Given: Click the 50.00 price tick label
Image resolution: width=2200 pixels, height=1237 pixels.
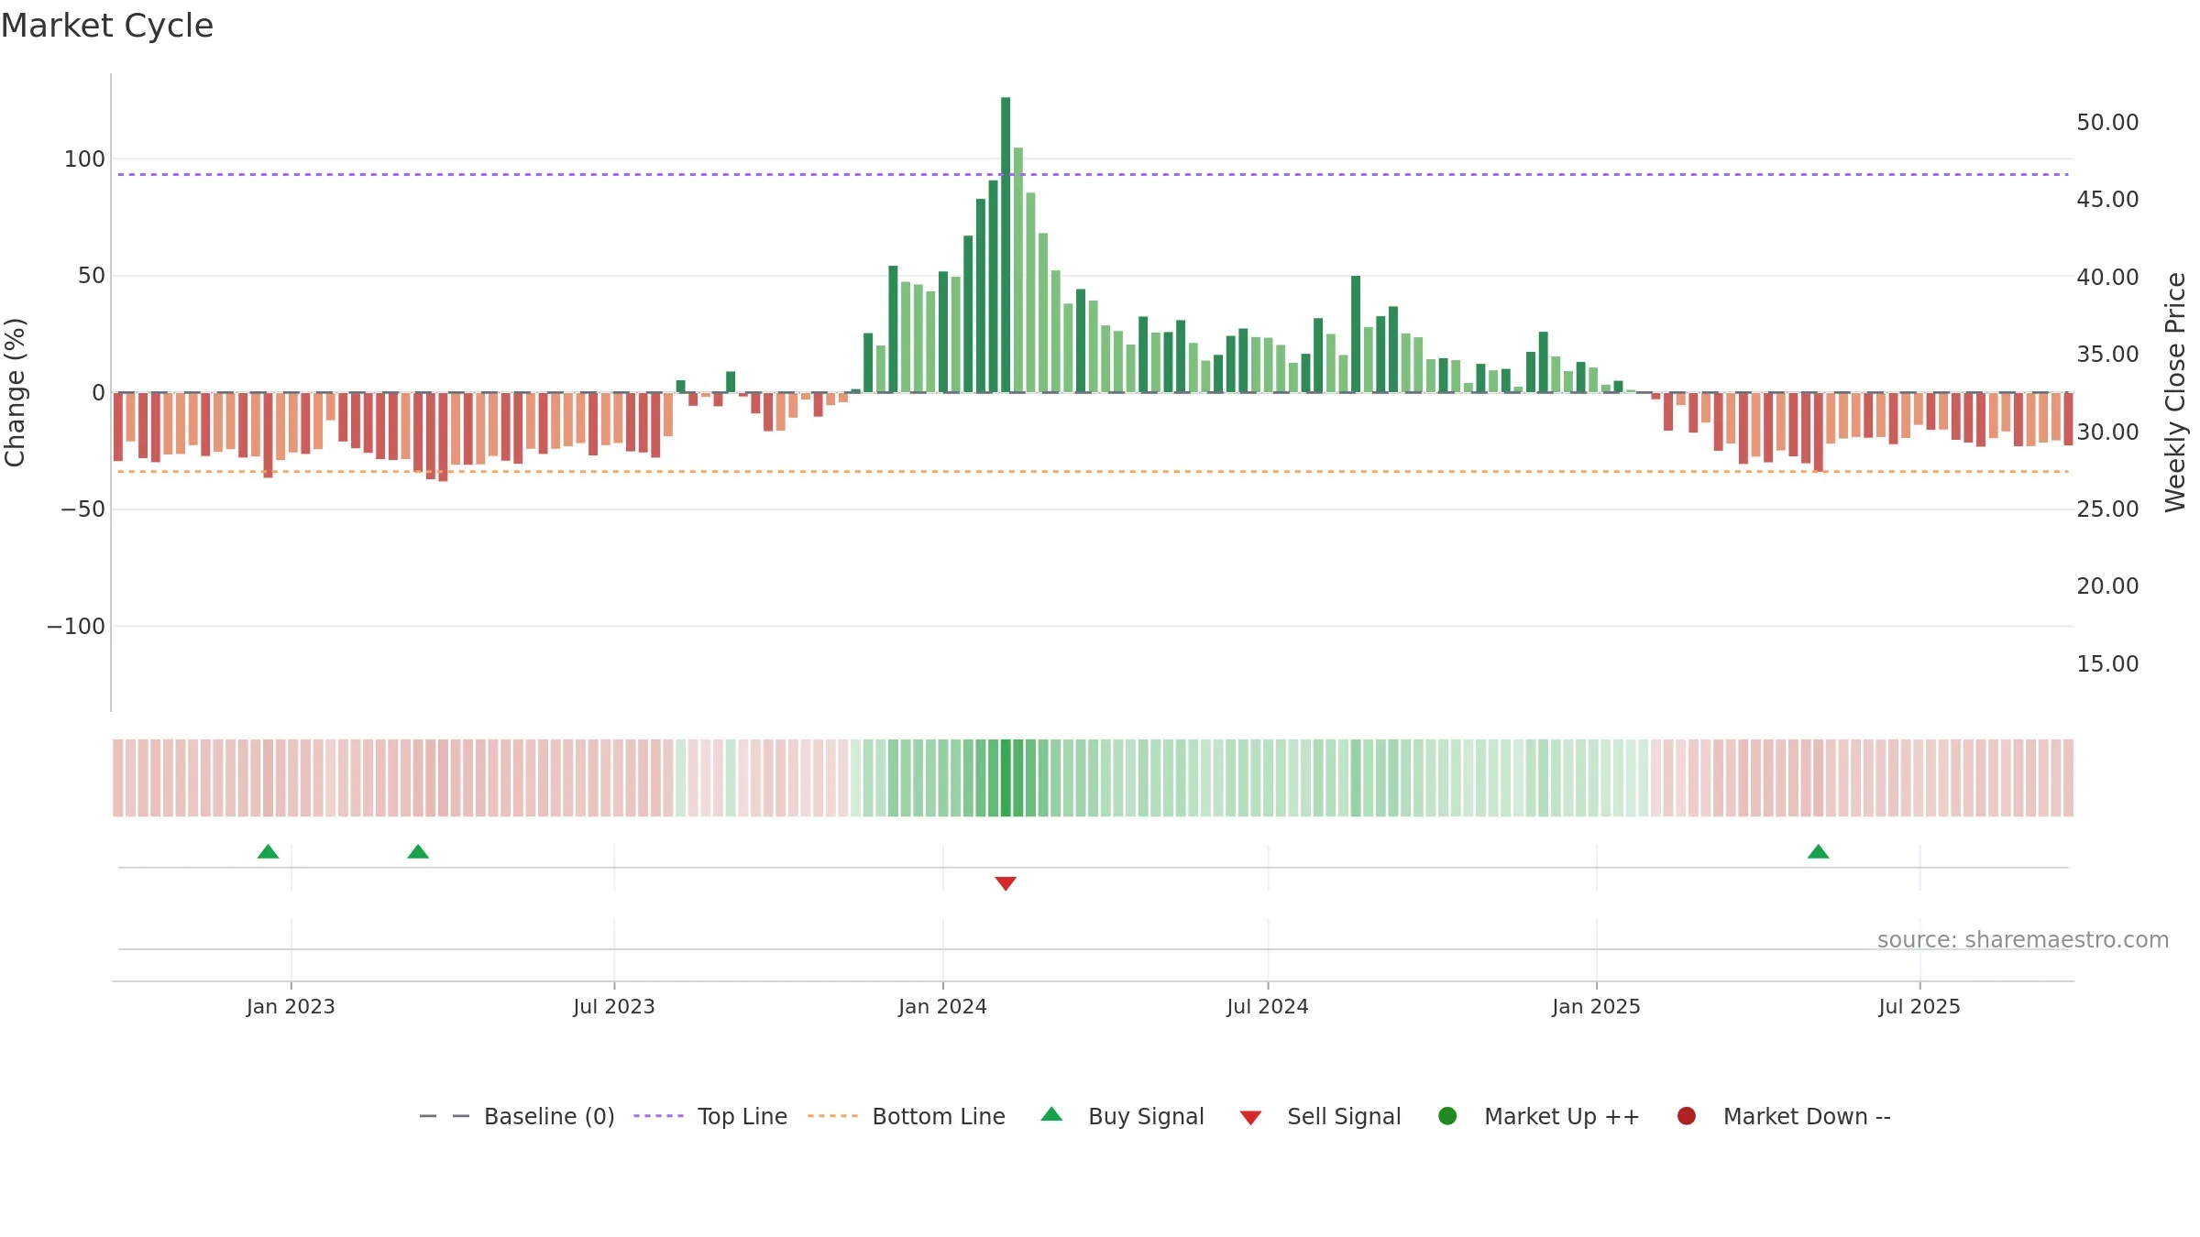Looking at the screenshot, I should click(x=2107, y=123).
